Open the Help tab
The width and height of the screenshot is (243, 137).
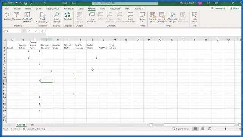(128, 8)
